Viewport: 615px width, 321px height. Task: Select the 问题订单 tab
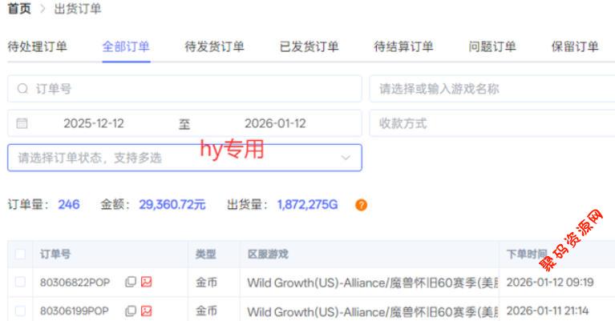coord(492,46)
